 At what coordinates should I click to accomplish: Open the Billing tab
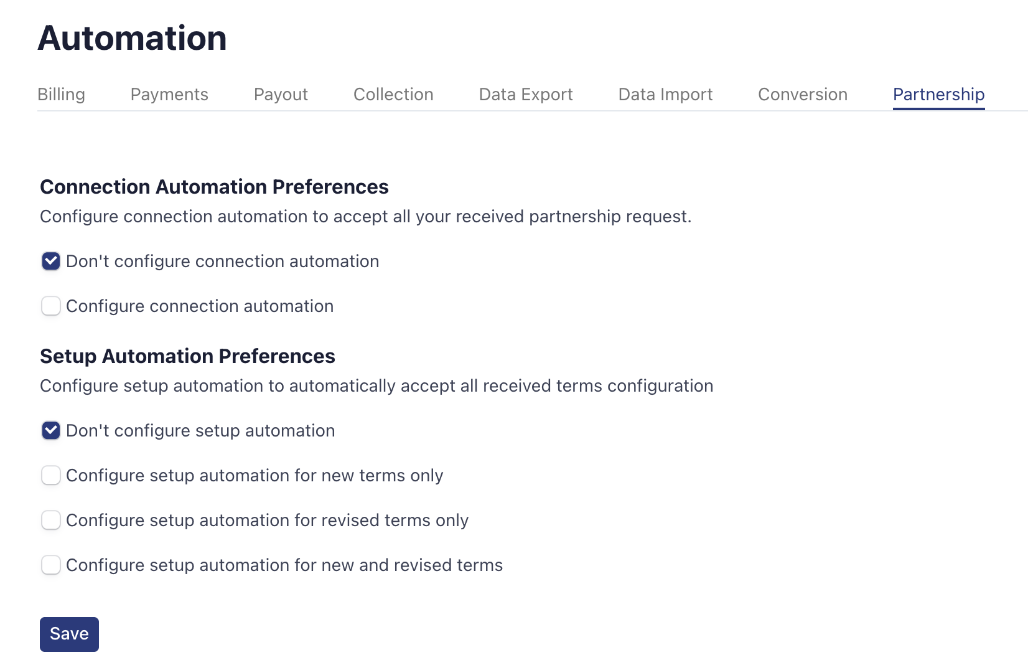(x=61, y=95)
